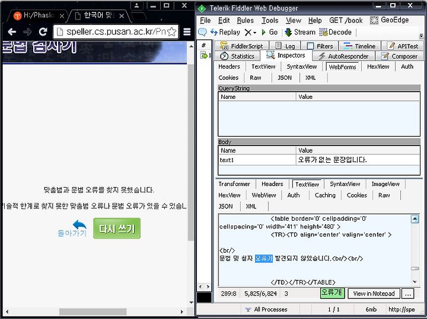Image resolution: width=427 pixels, height=319 pixels.
Task: Open the GeoEdge menu
Action: 390,20
